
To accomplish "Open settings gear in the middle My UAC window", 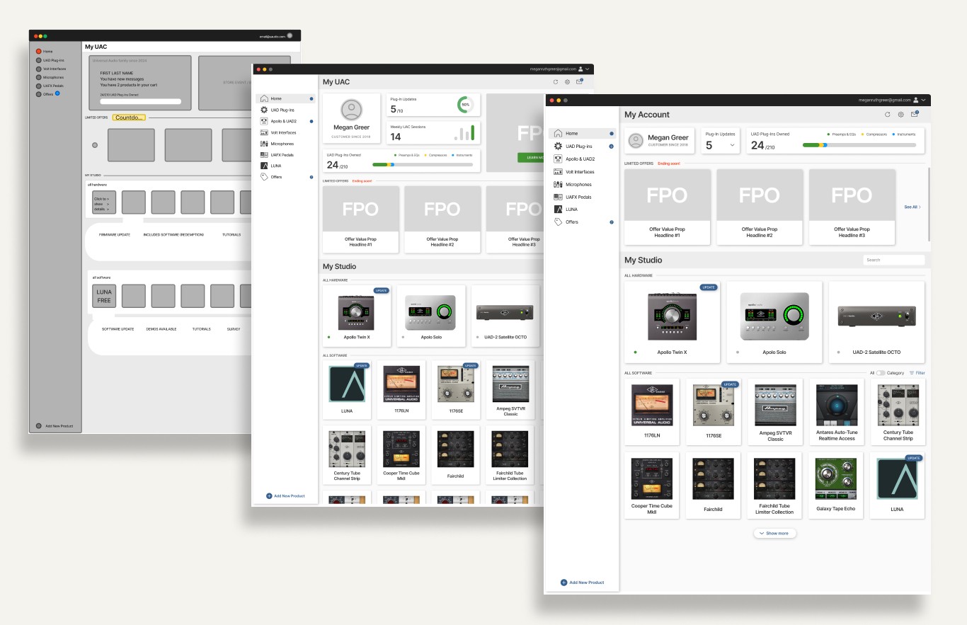I will pyautogui.click(x=567, y=82).
